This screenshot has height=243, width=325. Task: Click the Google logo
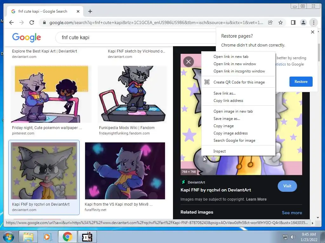[27, 37]
